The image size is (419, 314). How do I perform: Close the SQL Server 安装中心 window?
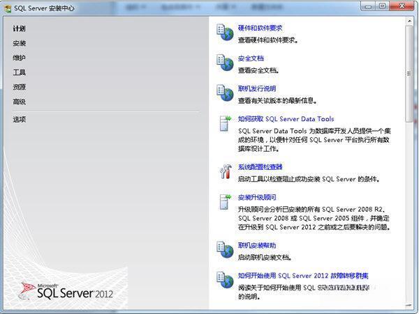[402, 6]
